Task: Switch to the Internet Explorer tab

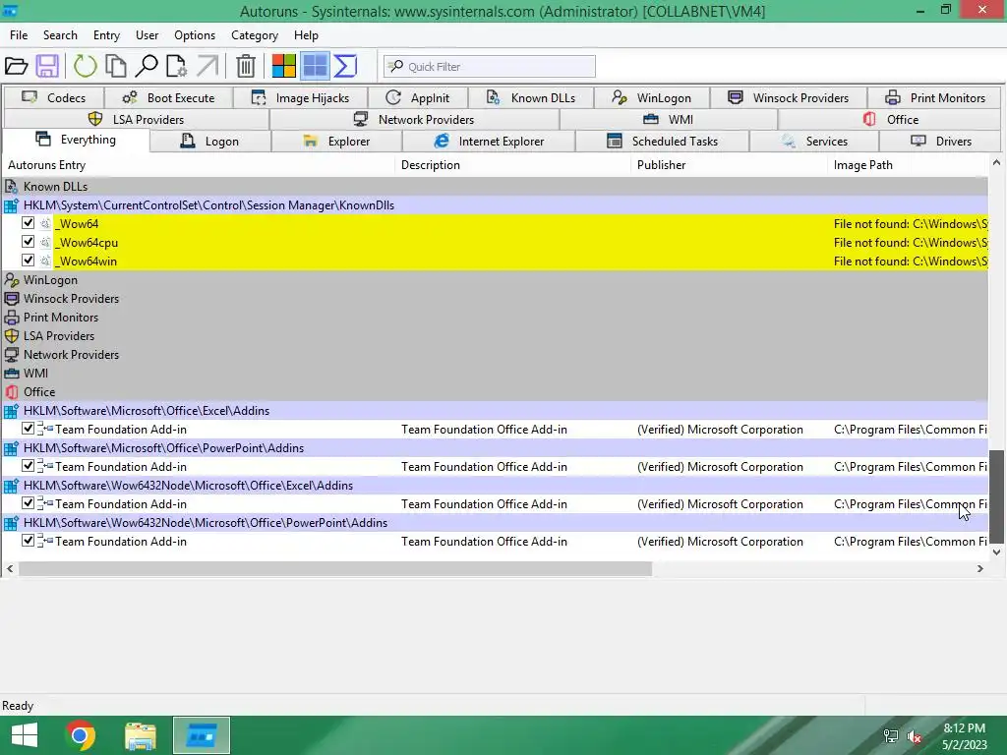Action: [x=489, y=142]
